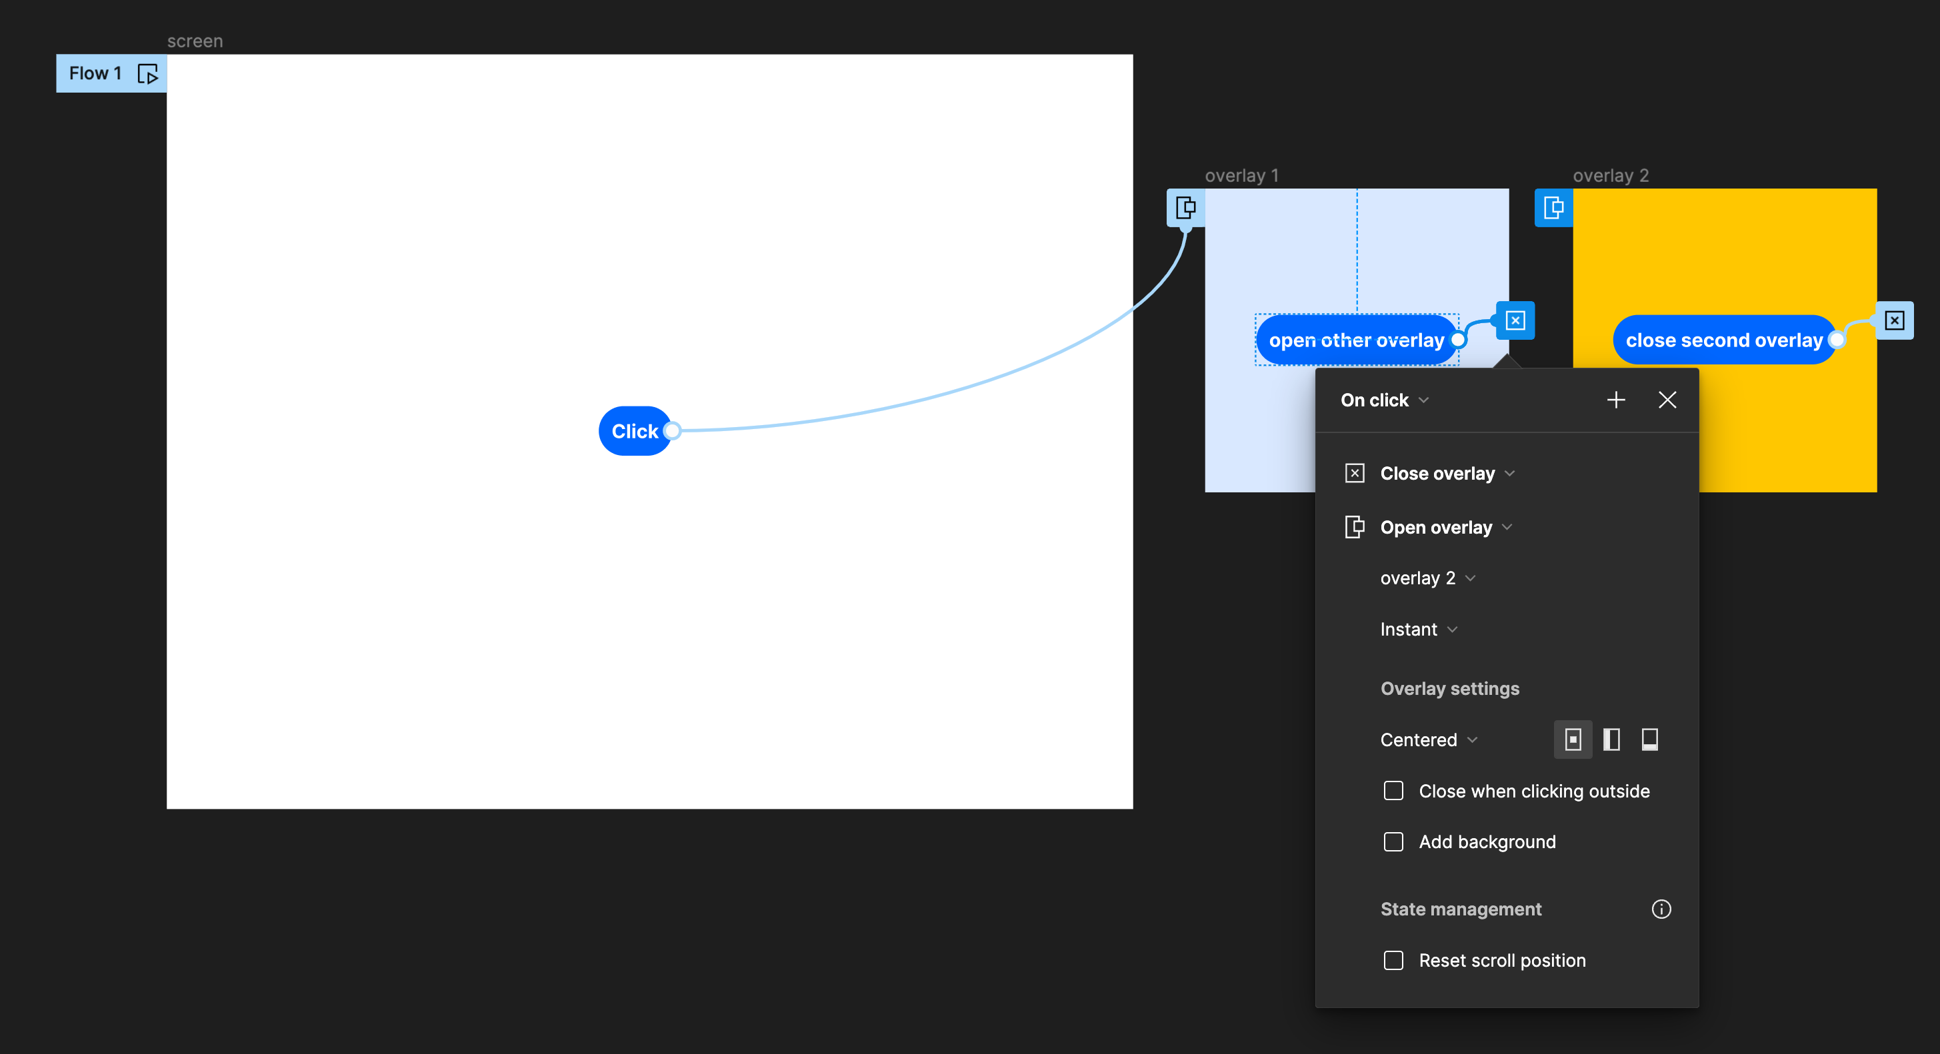The width and height of the screenshot is (1940, 1054).
Task: Enable Add background checkbox
Action: (1393, 841)
